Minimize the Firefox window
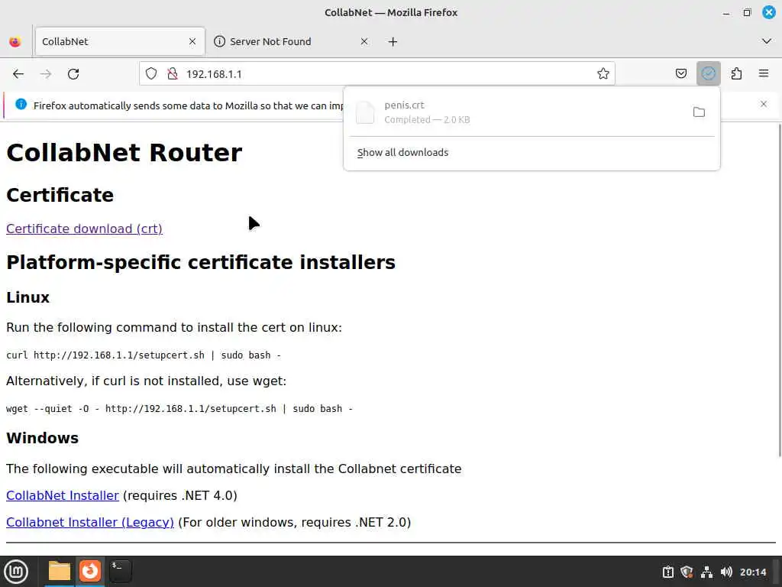This screenshot has height=587, width=782. tap(726, 12)
